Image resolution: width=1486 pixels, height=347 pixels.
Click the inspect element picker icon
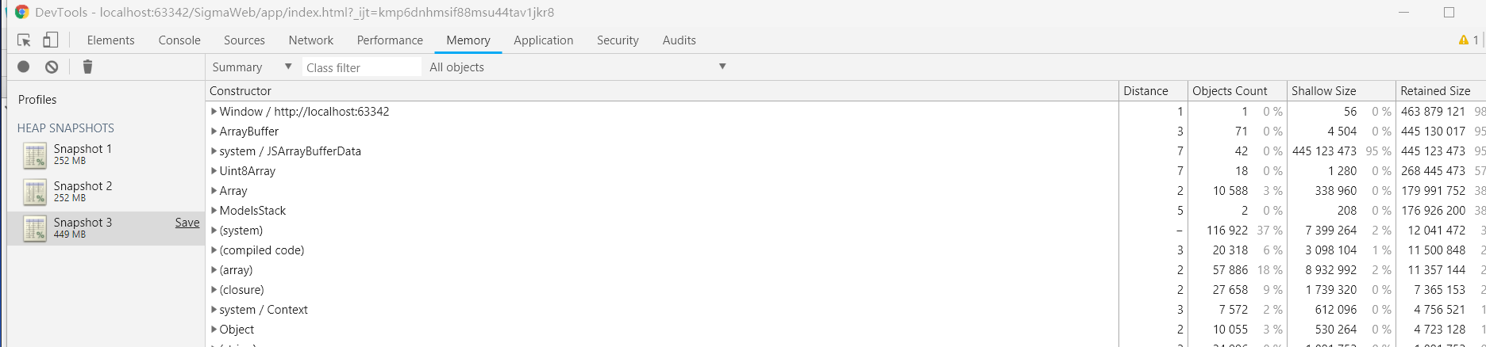24,40
